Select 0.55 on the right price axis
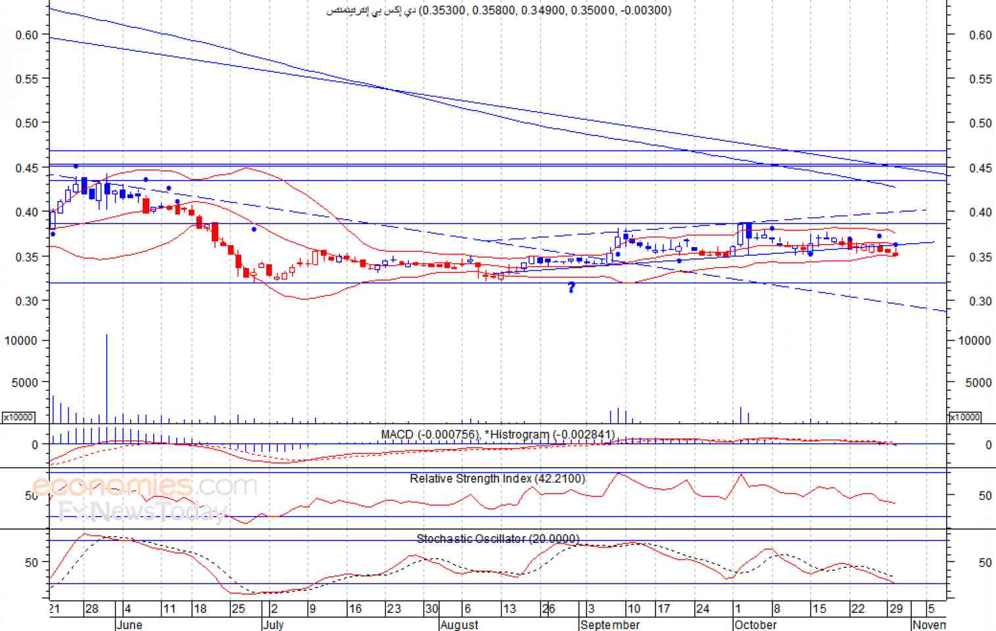 click(x=980, y=79)
